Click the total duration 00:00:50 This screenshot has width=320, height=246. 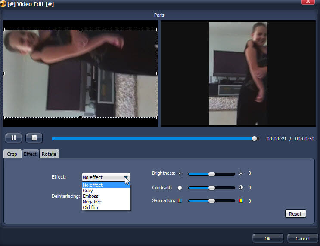[x=304, y=139]
